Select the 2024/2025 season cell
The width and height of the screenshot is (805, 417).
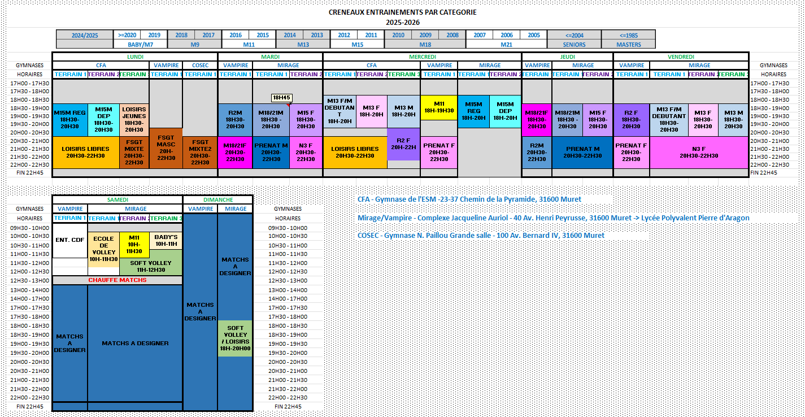point(85,35)
